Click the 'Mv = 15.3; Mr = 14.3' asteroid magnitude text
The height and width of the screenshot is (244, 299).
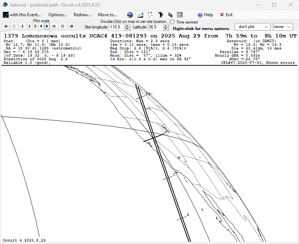pos(257,45)
